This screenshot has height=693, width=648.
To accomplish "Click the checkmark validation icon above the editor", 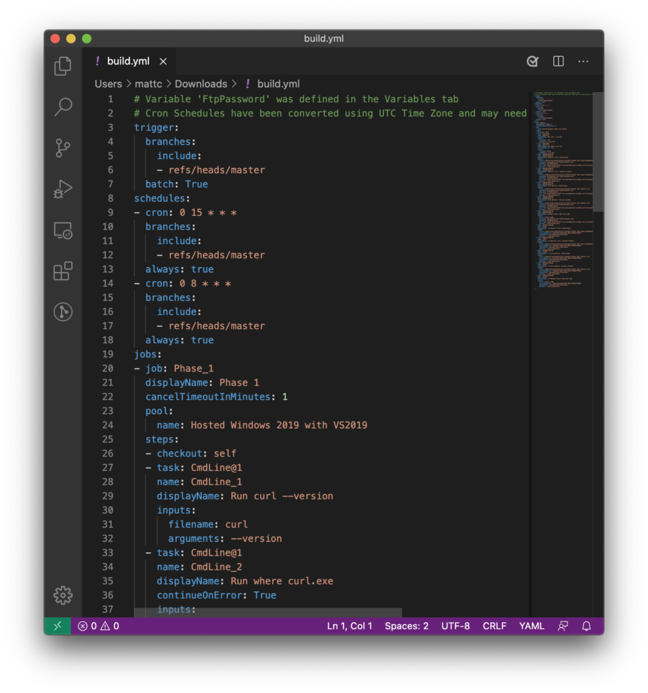I will pyautogui.click(x=532, y=61).
